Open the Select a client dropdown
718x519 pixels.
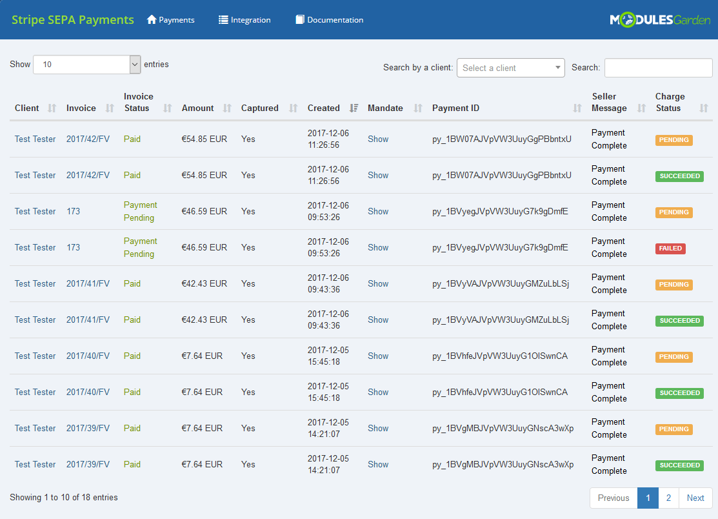click(510, 68)
